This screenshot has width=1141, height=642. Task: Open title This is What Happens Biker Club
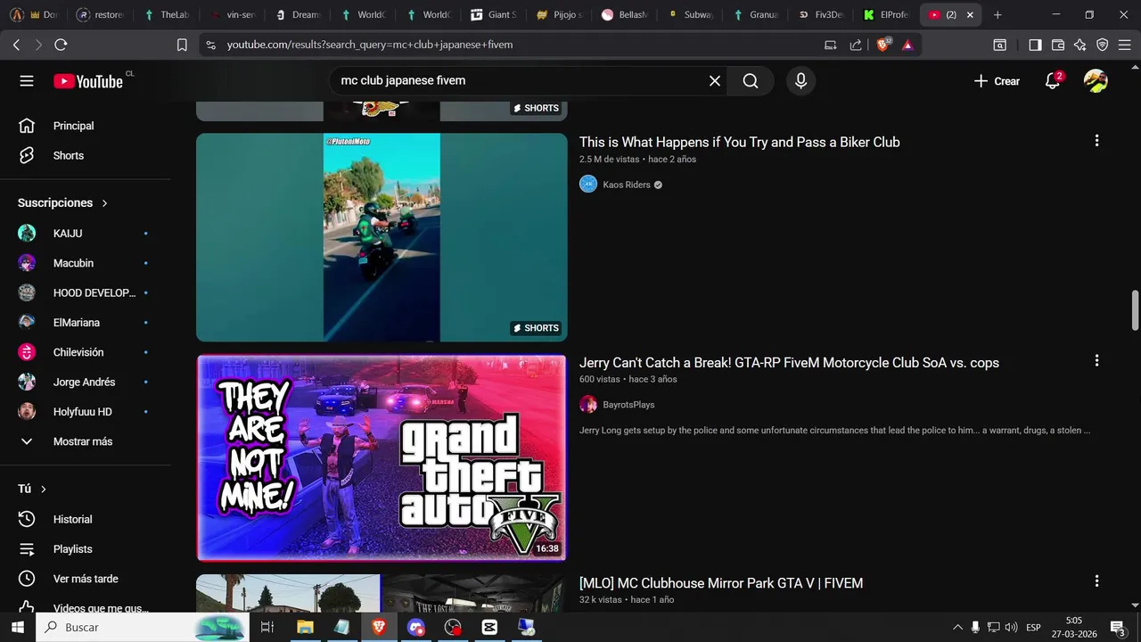click(x=739, y=142)
